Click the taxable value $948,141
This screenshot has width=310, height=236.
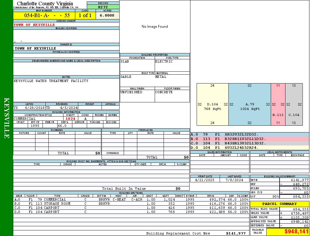(x=296, y=232)
